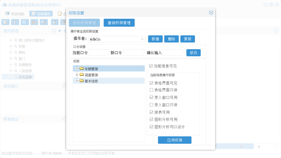Click the 当前口令 input field
The width and height of the screenshot is (281, 158).
coord(99,53)
